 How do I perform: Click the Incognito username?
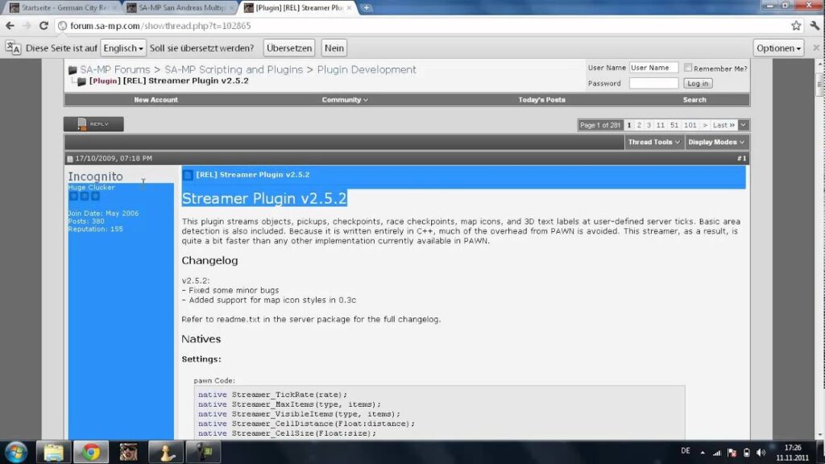95,176
